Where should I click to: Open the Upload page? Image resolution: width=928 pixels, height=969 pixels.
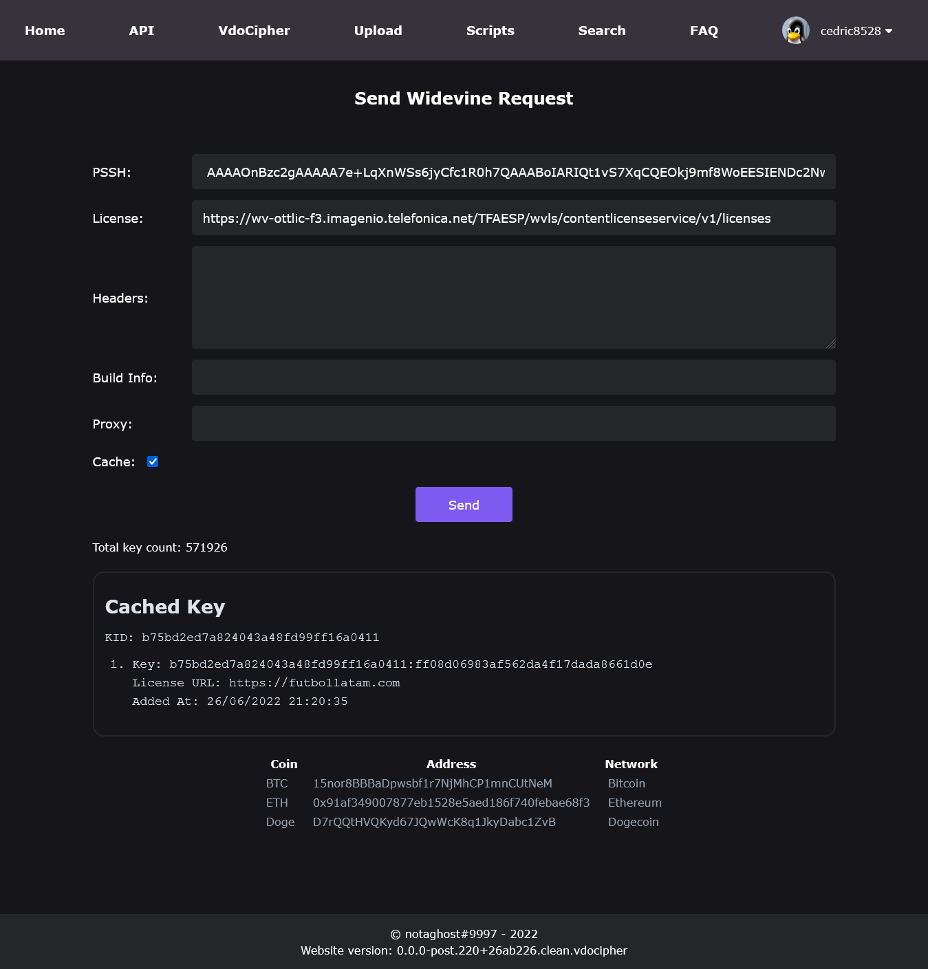[x=378, y=30]
